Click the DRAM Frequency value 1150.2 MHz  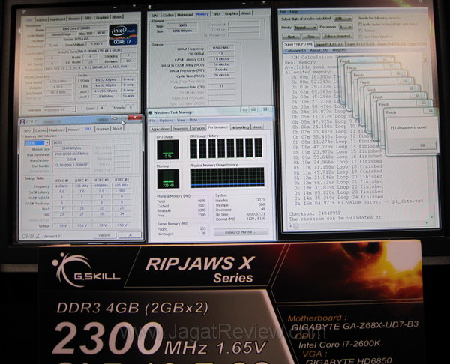pyautogui.click(x=221, y=48)
